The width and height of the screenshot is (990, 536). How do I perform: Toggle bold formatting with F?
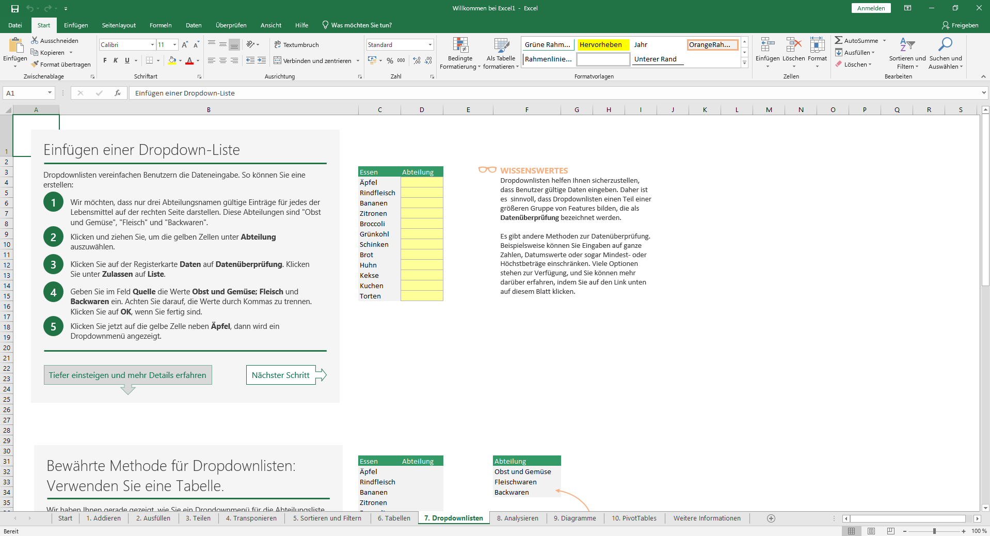point(104,60)
